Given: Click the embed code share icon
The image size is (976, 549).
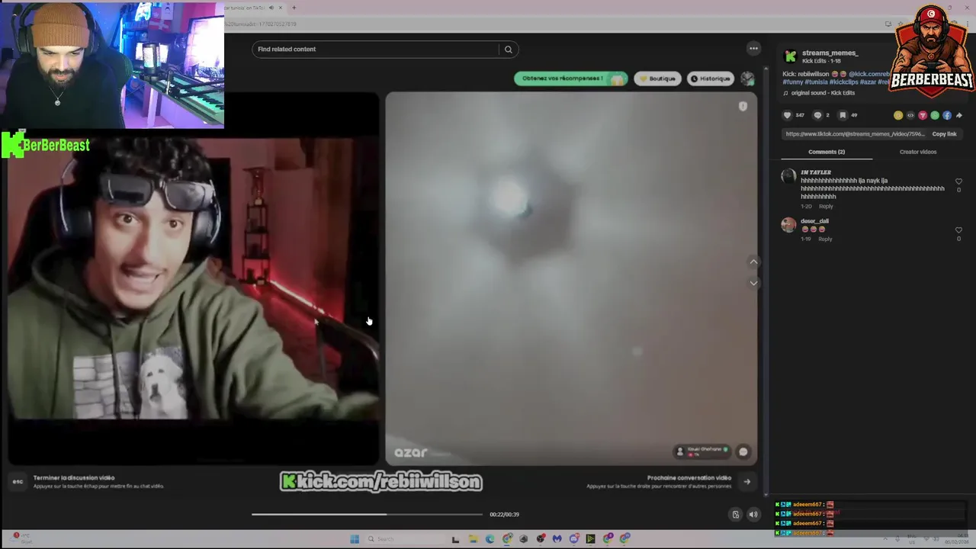Looking at the screenshot, I should coord(910,115).
